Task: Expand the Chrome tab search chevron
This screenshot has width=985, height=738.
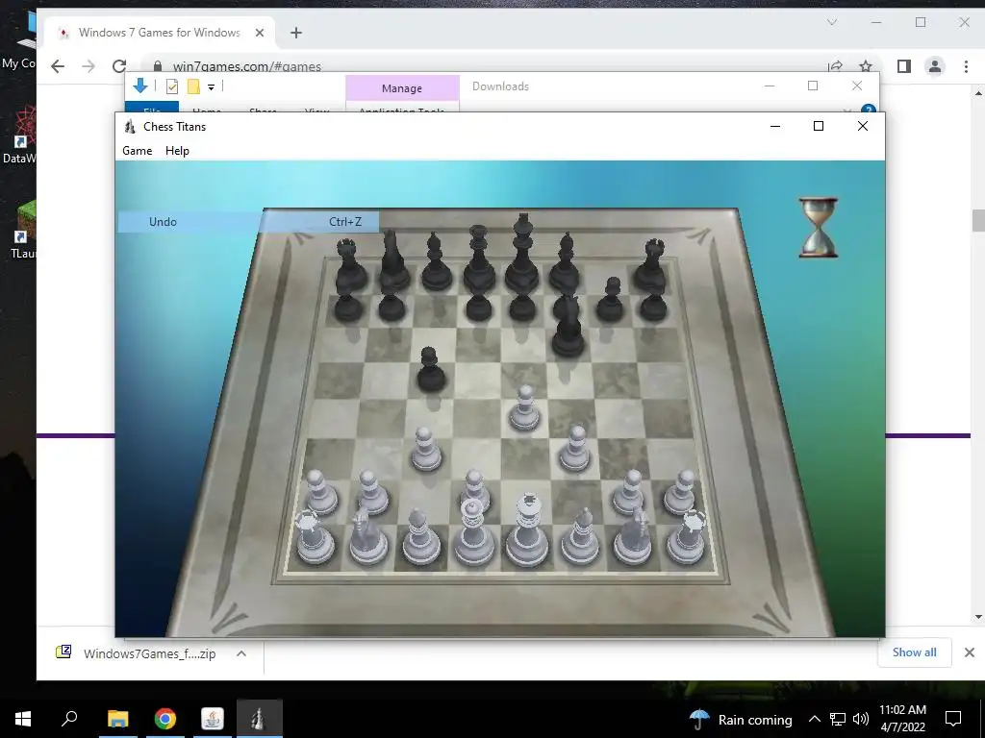Action: pyautogui.click(x=832, y=22)
